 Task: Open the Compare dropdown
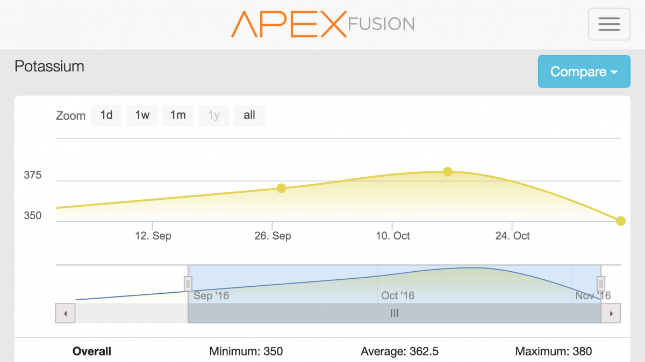click(x=584, y=71)
